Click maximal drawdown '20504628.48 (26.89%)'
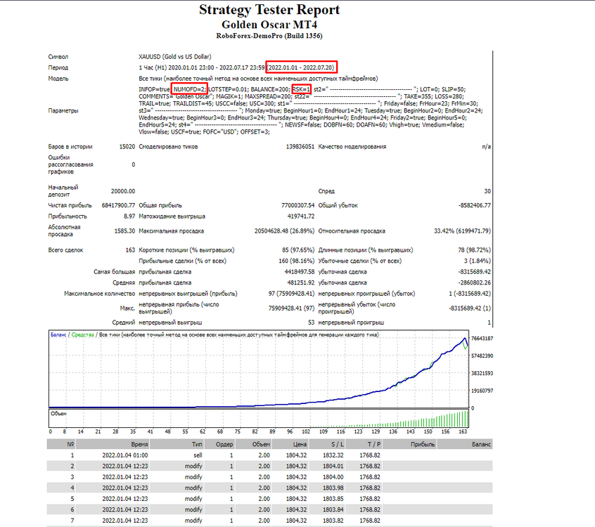The height and width of the screenshot is (527, 595). 285,231
